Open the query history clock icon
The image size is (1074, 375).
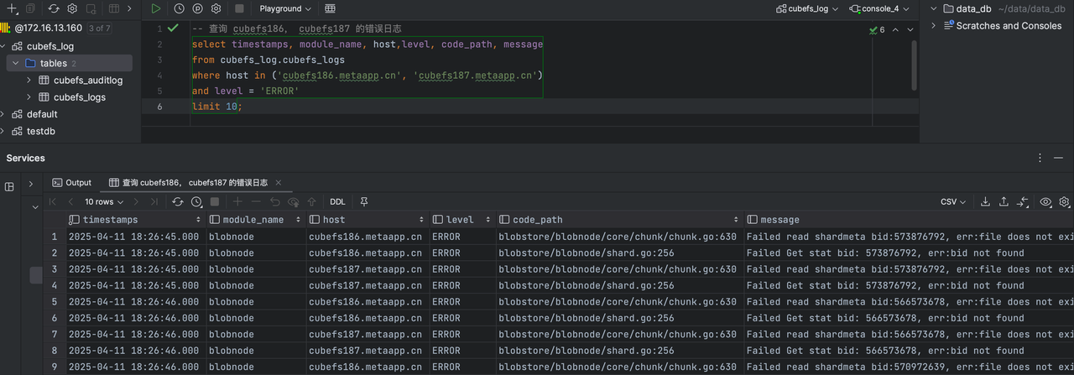179,8
